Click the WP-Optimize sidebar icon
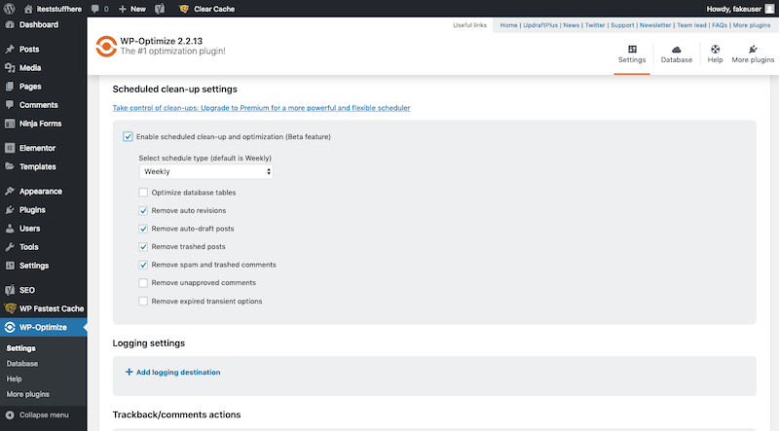 pyautogui.click(x=10, y=327)
